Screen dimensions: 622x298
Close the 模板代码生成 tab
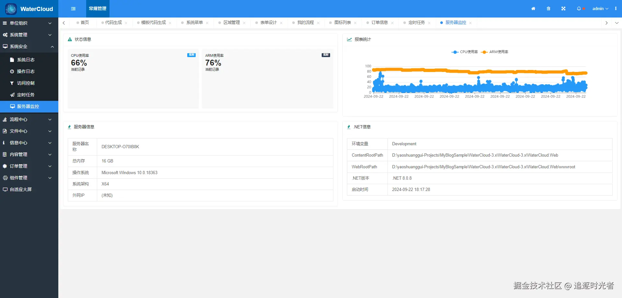[170, 23]
